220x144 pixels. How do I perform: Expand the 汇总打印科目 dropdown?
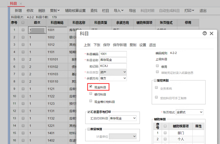click(123, 118)
